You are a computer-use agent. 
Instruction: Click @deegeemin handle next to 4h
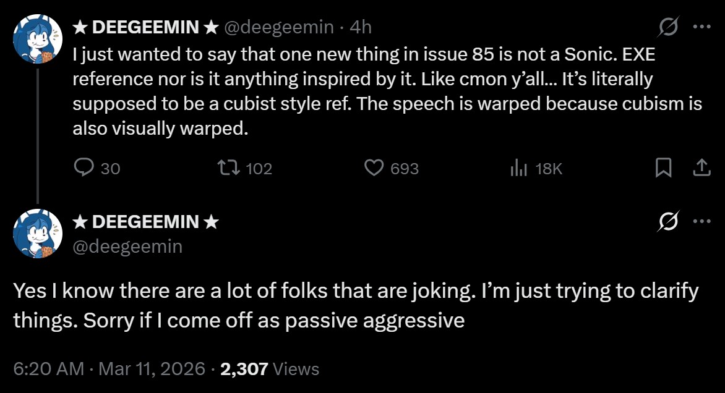(x=278, y=27)
